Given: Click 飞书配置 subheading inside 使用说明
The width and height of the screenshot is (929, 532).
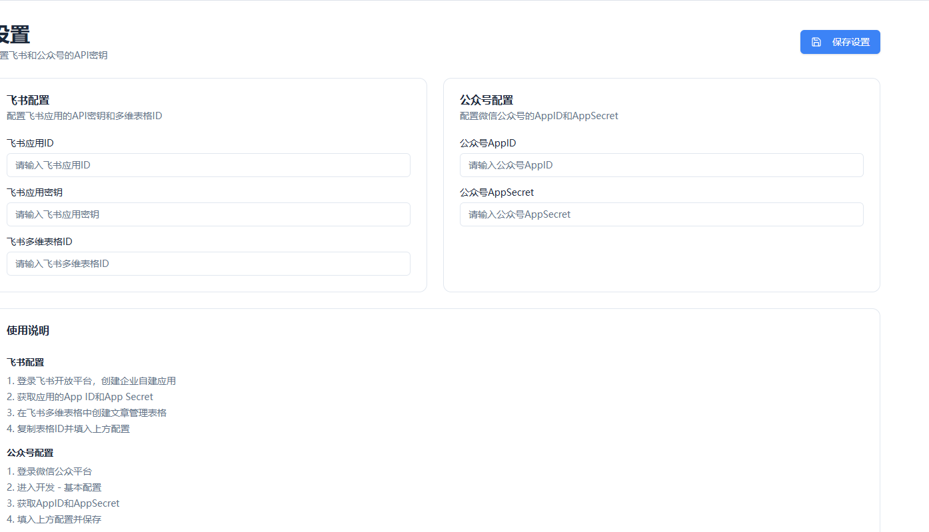Looking at the screenshot, I should coord(25,362).
